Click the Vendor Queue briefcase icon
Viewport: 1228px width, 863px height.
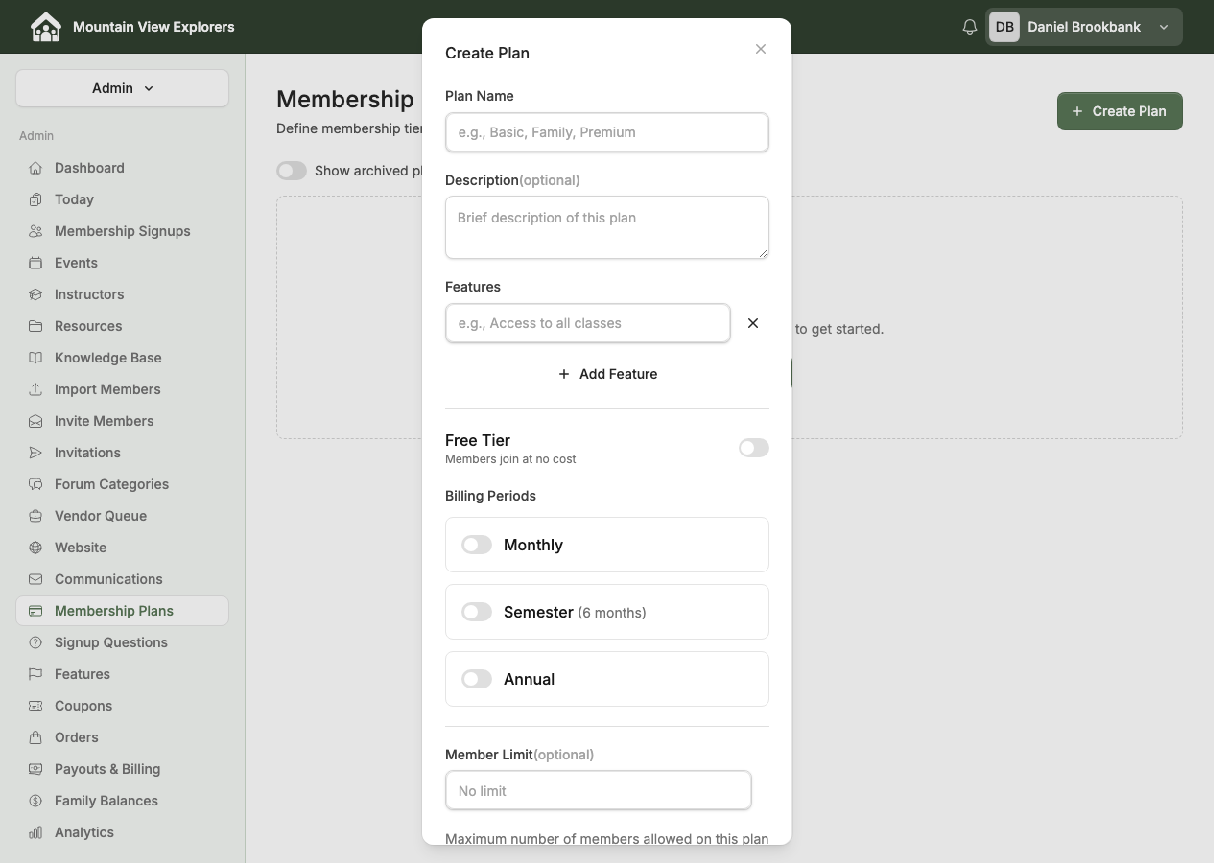[35, 516]
